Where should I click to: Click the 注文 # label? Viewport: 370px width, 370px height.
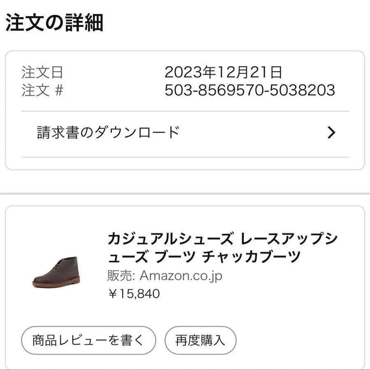tap(42, 90)
